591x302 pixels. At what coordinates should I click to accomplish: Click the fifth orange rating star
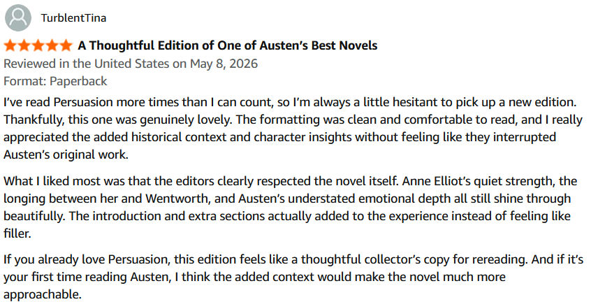pos(66,45)
